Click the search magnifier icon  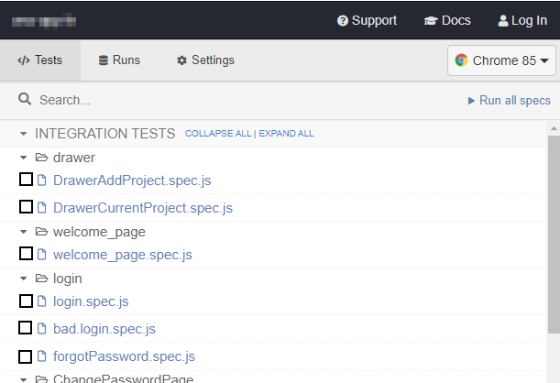pos(25,99)
